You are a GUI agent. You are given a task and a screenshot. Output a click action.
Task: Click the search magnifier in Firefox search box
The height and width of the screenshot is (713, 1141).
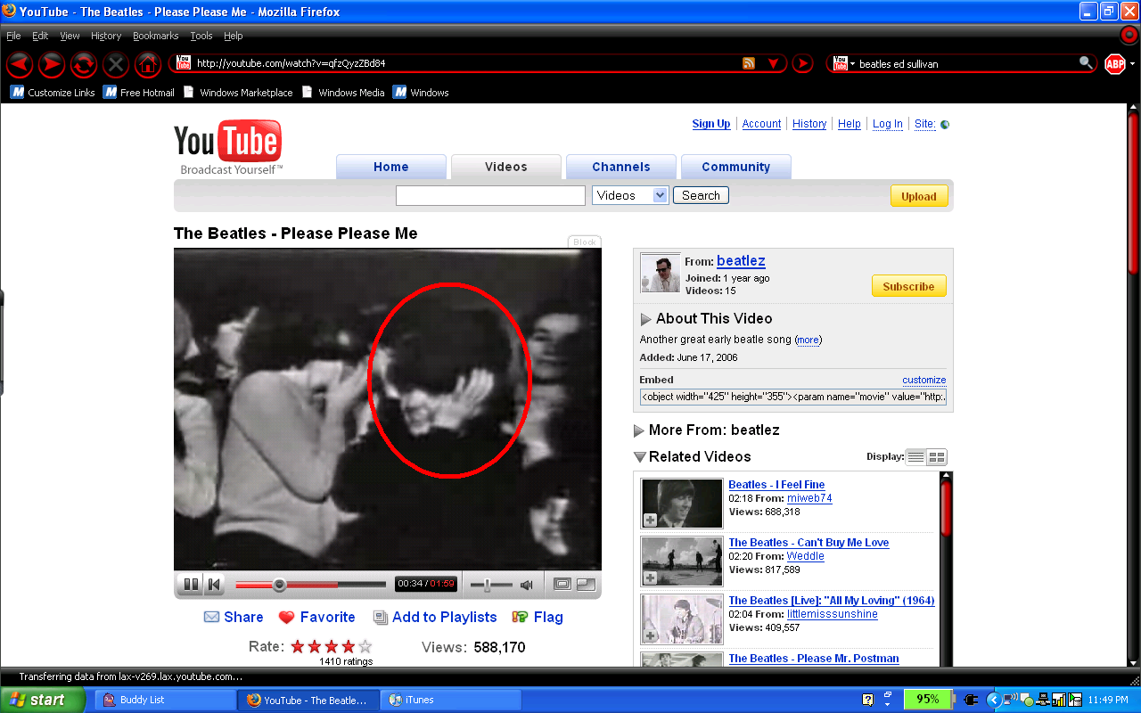[x=1086, y=63]
